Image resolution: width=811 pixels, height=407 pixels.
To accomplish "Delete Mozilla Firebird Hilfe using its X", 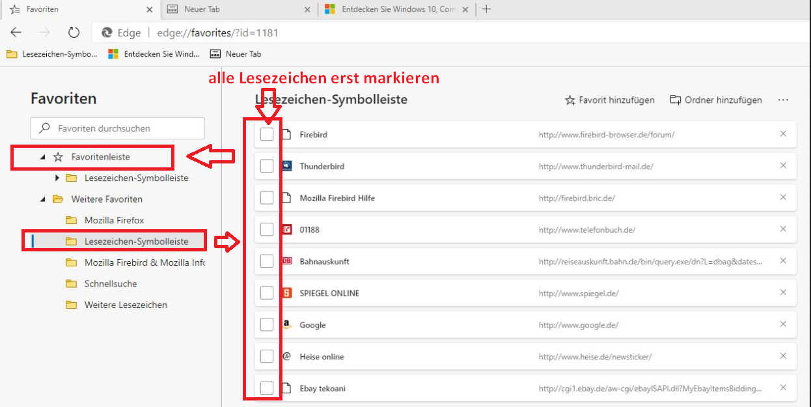I will 783,197.
